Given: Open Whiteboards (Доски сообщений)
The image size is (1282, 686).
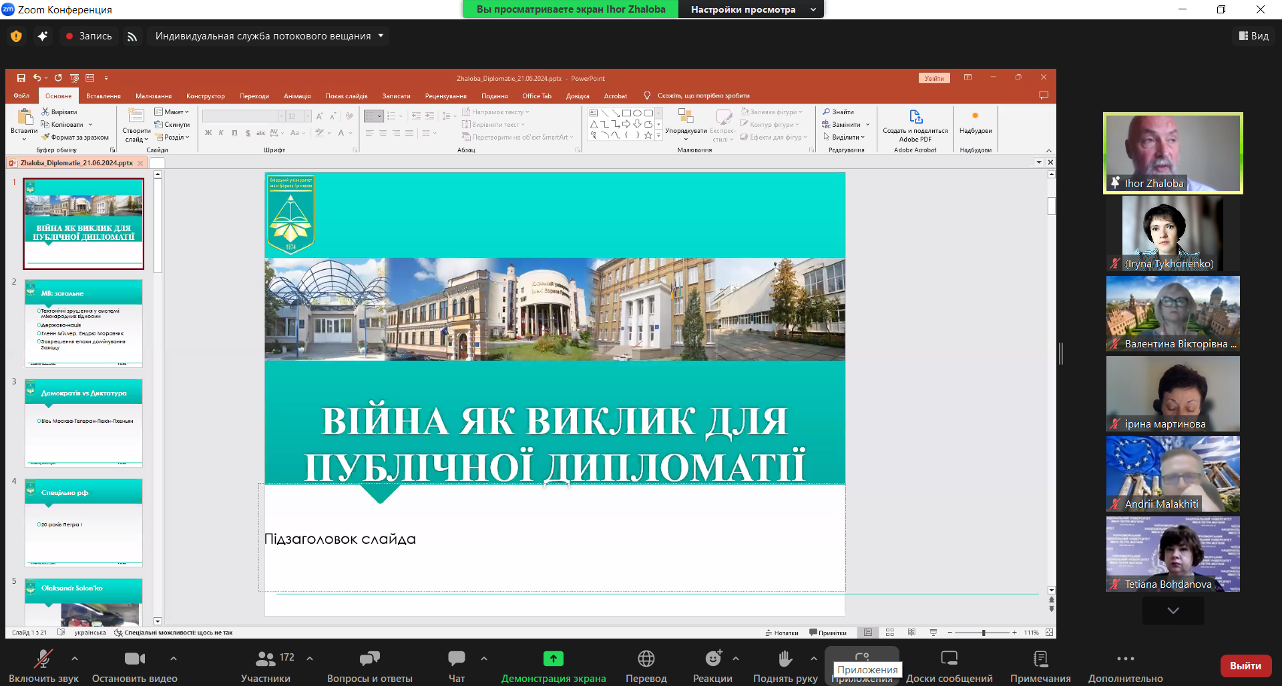Looking at the screenshot, I should (949, 666).
